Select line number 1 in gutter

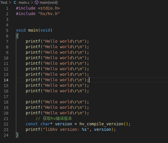pos(7,8)
